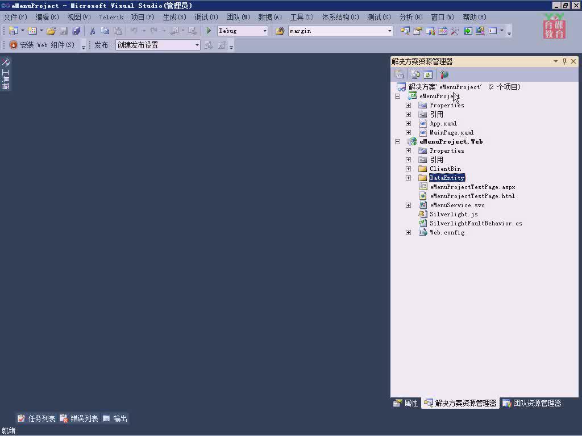Expand the eMenuService.svc node
The image size is (582, 436).
[x=408, y=205]
